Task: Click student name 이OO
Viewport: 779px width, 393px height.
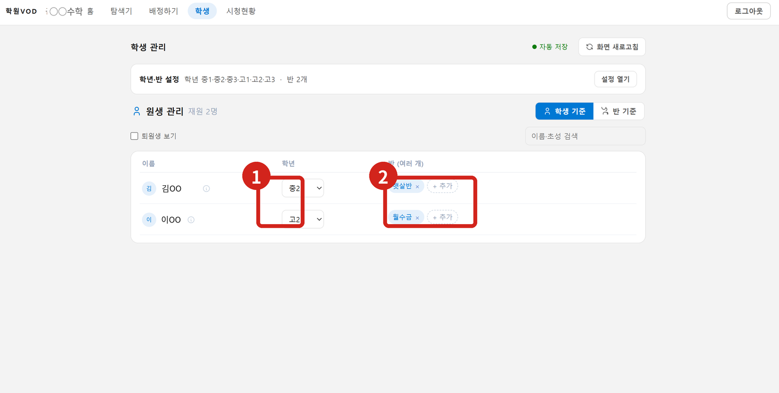Action: tap(171, 220)
